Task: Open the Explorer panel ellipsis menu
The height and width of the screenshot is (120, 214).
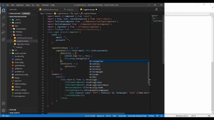Action: (34, 10)
